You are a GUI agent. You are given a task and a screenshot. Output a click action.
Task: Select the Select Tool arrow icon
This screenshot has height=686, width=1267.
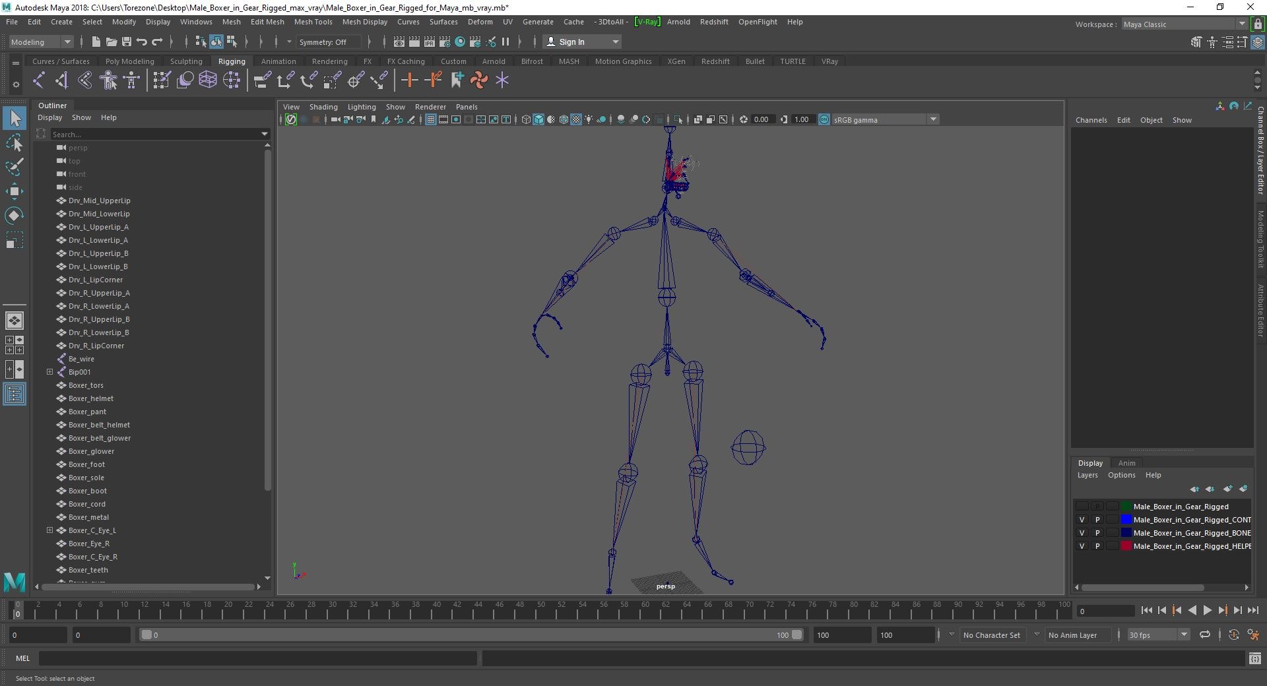click(x=15, y=119)
